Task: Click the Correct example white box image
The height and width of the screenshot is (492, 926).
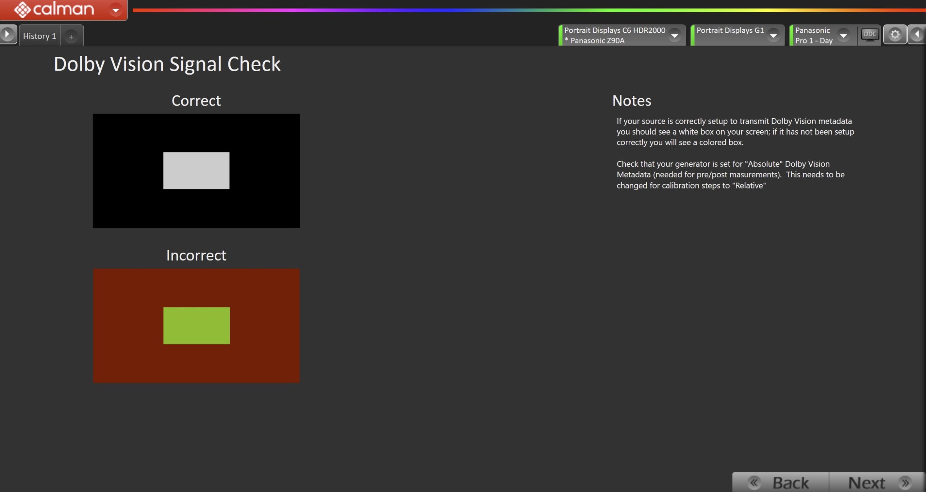Action: [x=196, y=171]
